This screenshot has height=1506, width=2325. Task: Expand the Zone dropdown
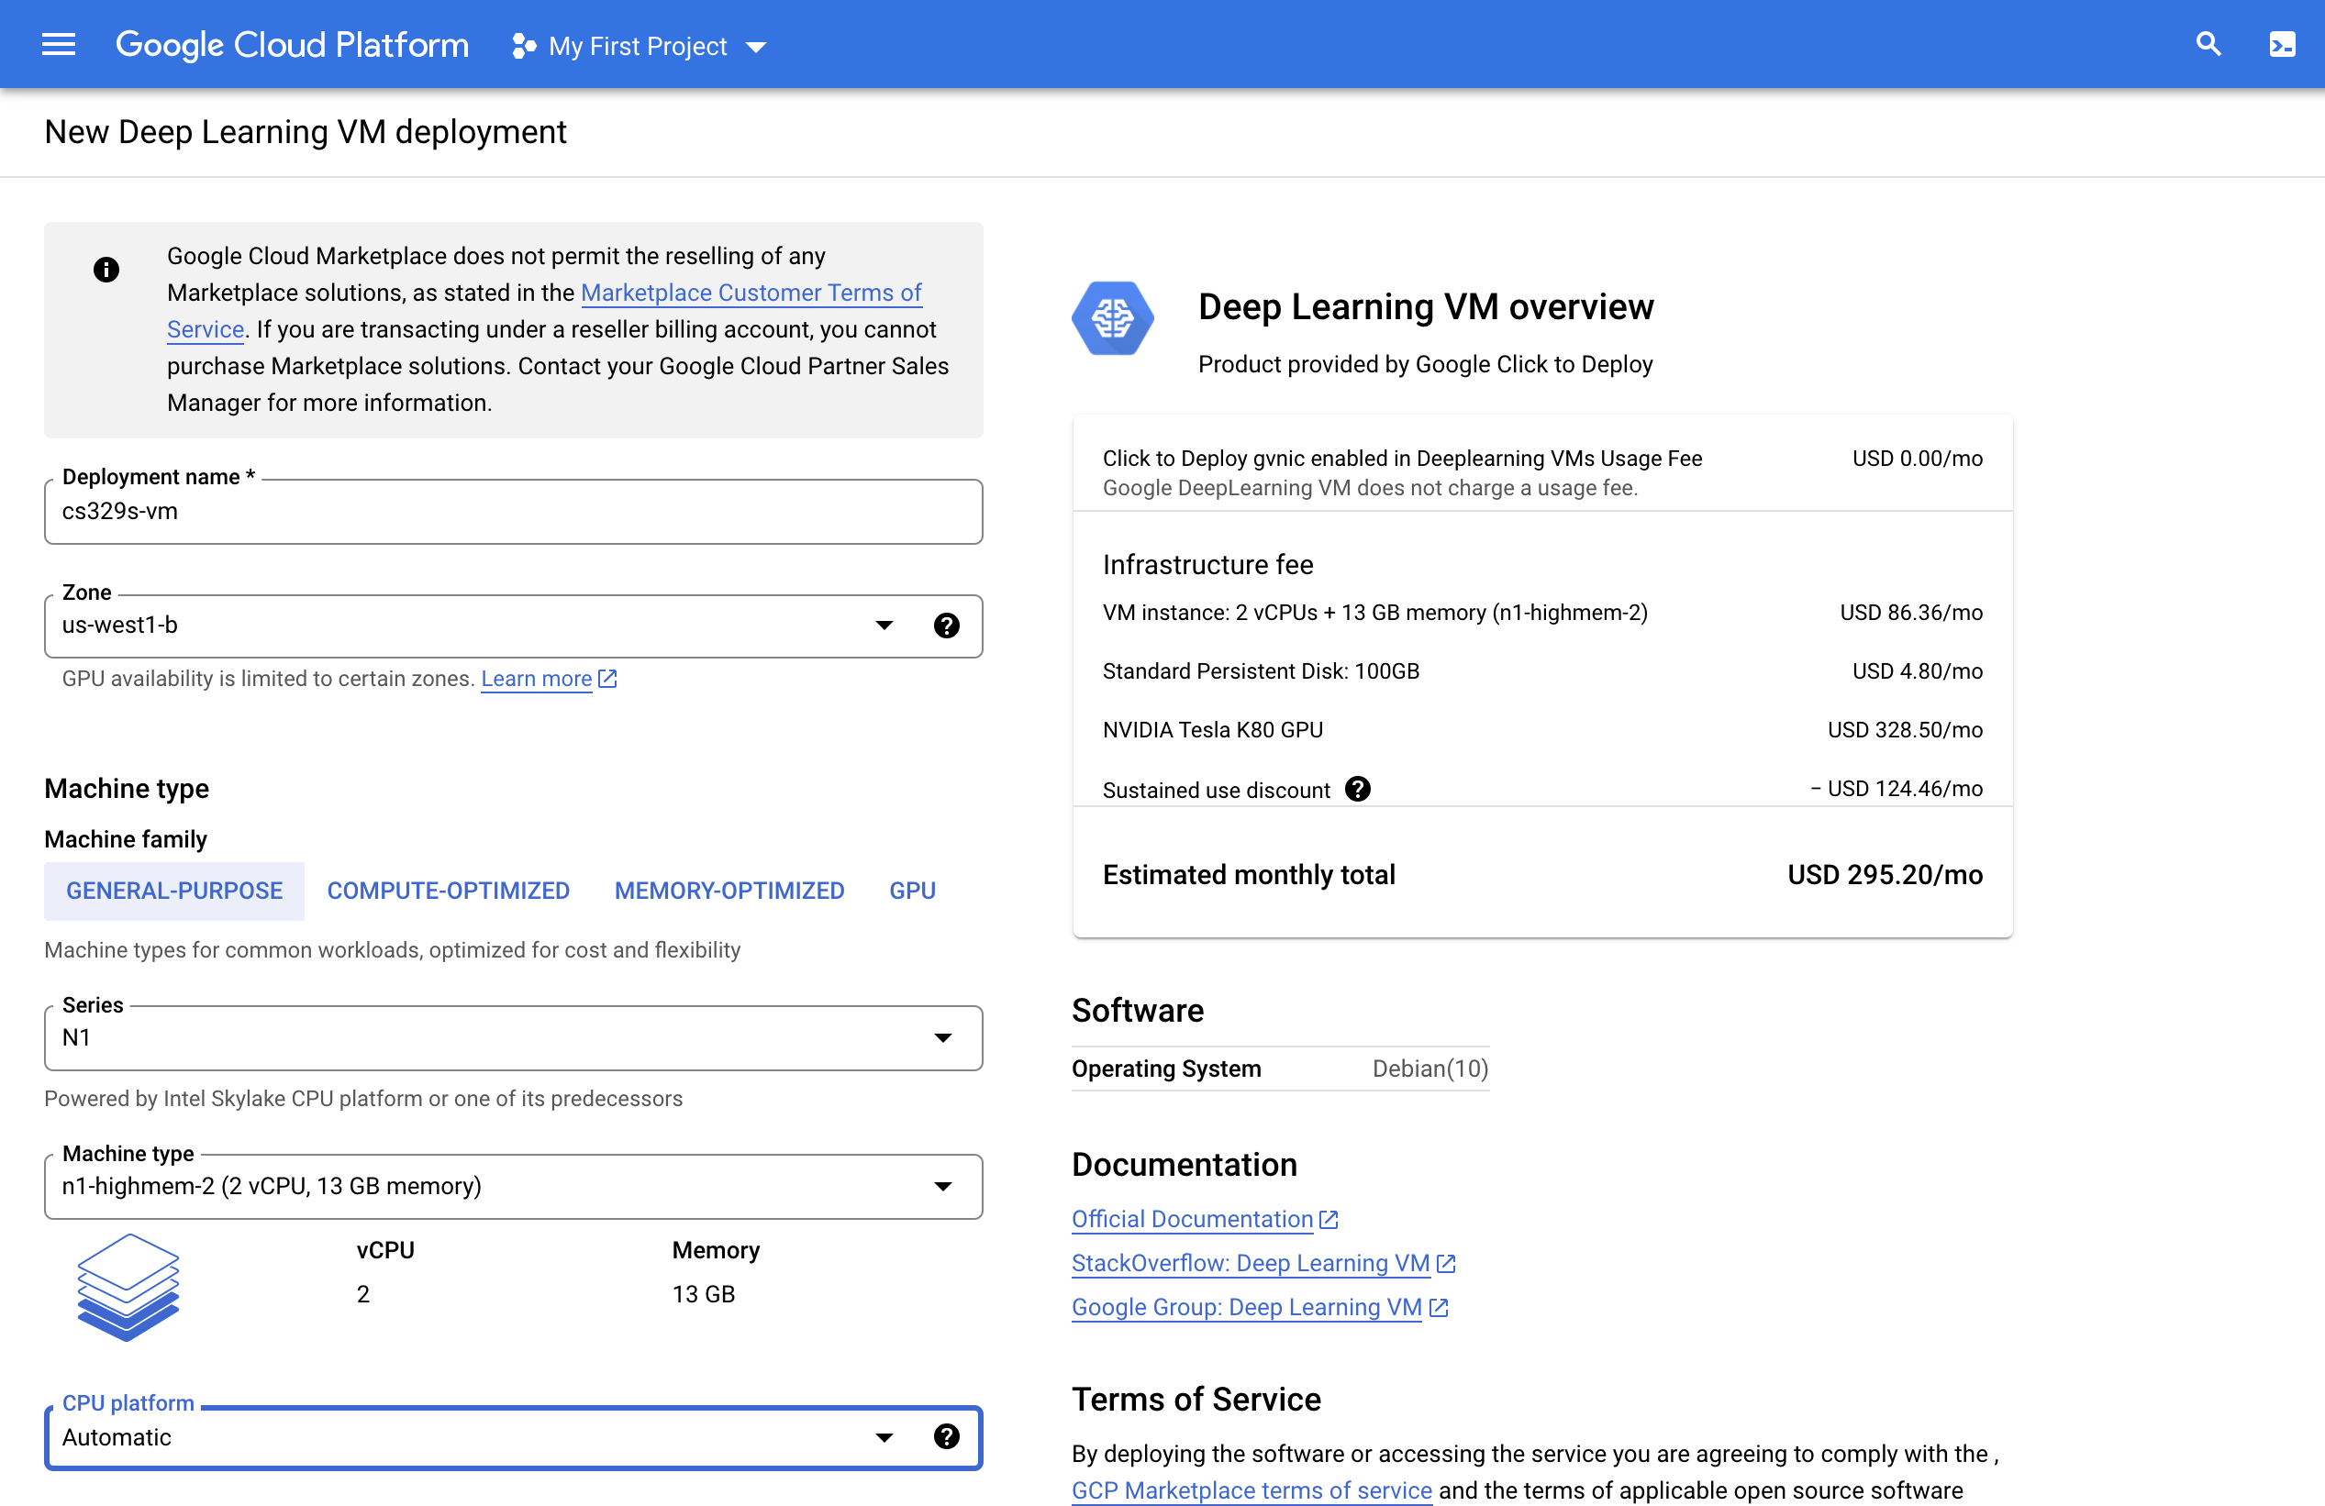[883, 626]
